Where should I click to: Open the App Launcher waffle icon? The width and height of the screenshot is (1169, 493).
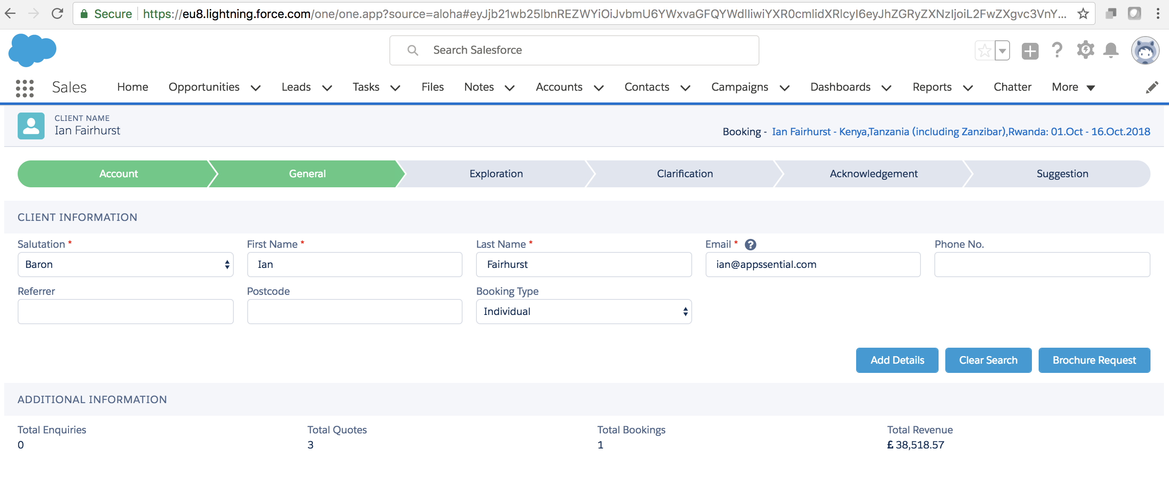click(x=24, y=87)
